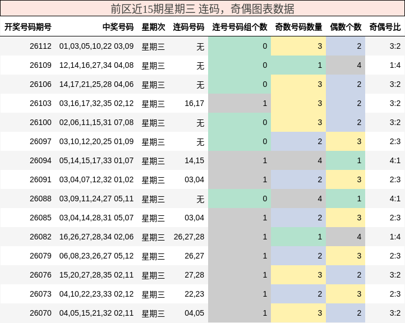
Task: Select winning numbers 12,14,16,27,34 04,08
Action: point(96,65)
